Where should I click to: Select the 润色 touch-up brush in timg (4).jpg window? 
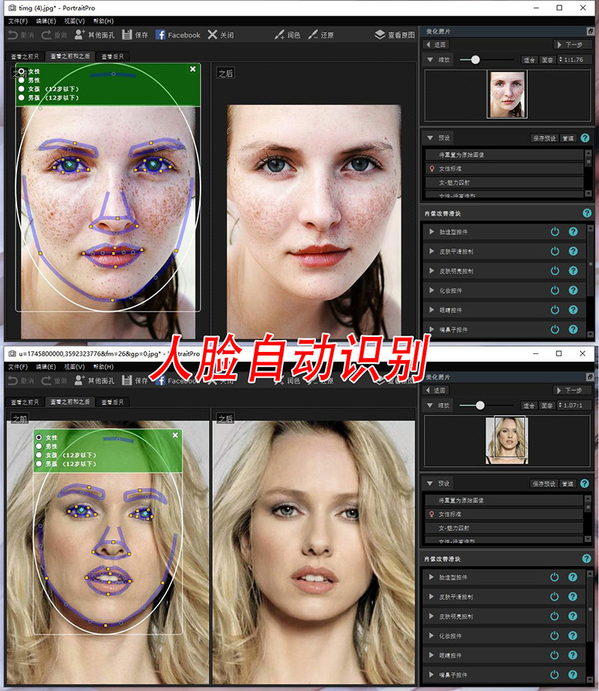(x=287, y=35)
